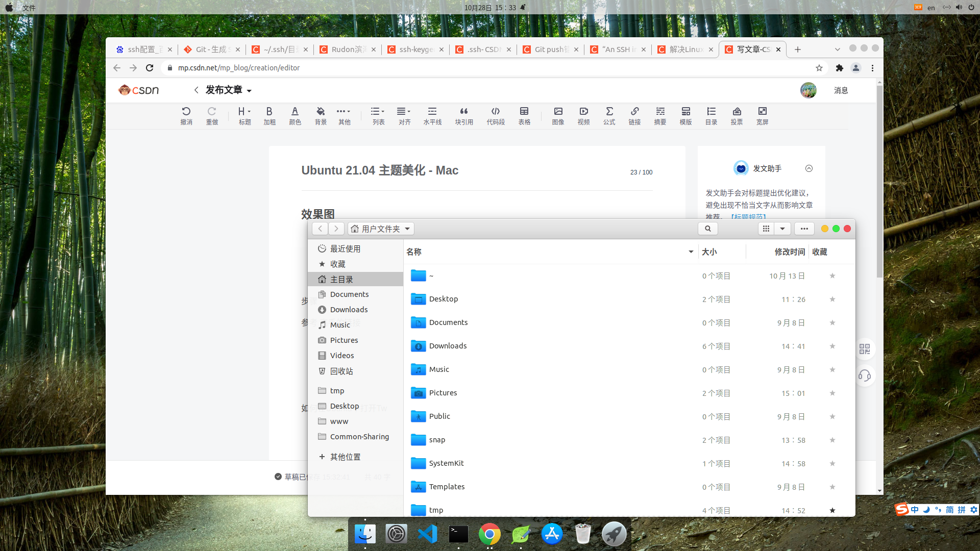Insert a table of contents (目录)
The height and width of the screenshot is (551, 980).
[711, 116]
